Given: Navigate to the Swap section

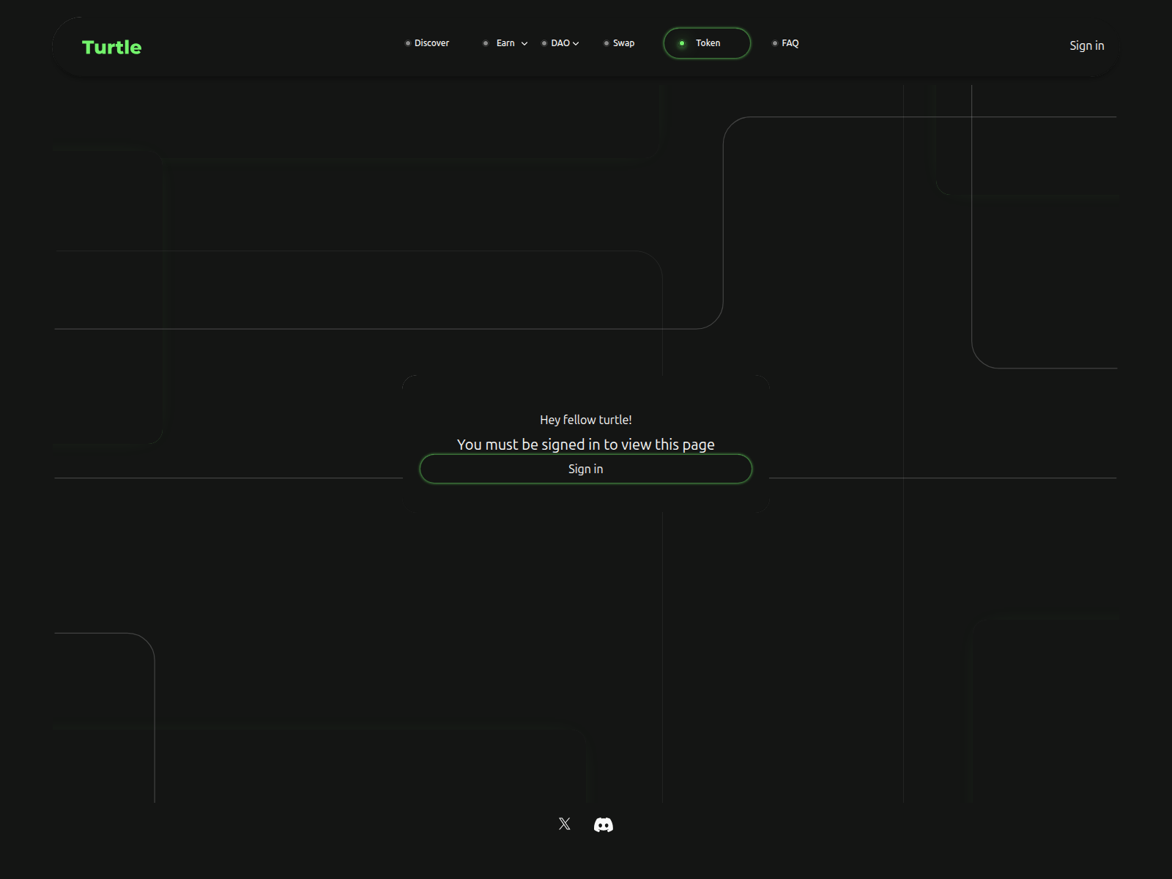Looking at the screenshot, I should coord(623,43).
